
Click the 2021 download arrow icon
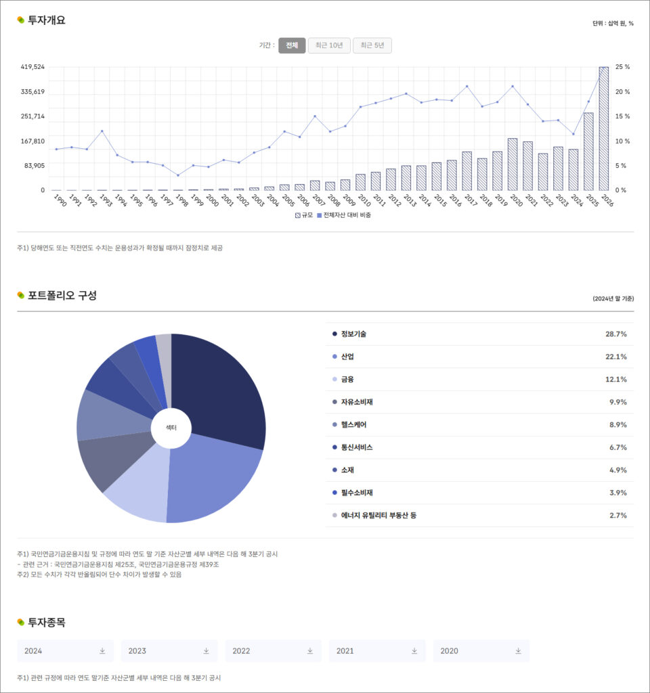(414, 650)
